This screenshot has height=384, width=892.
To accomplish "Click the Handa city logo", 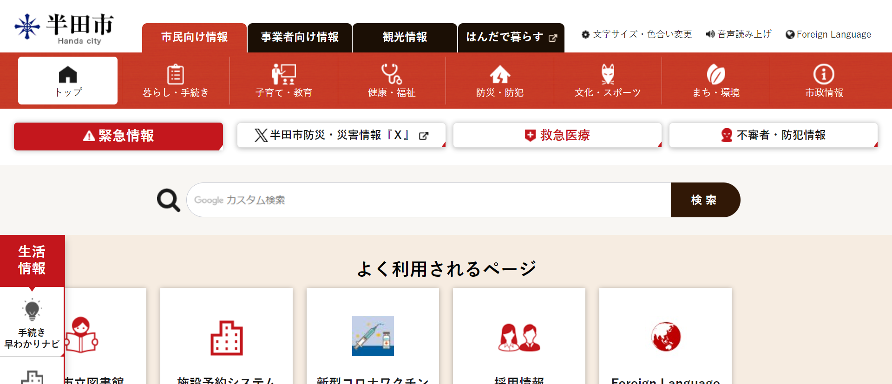I will pyautogui.click(x=64, y=28).
